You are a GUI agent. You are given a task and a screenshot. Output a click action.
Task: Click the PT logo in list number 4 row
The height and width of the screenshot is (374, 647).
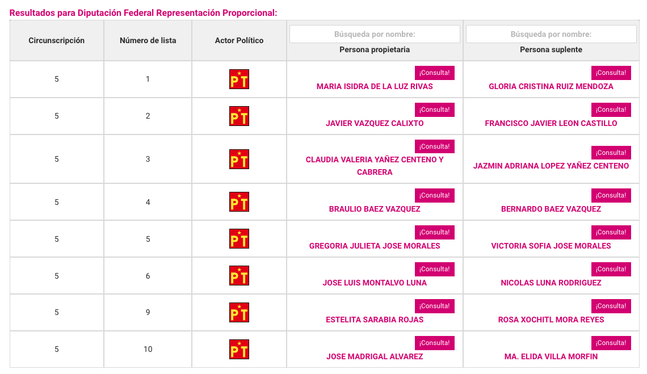click(x=239, y=202)
